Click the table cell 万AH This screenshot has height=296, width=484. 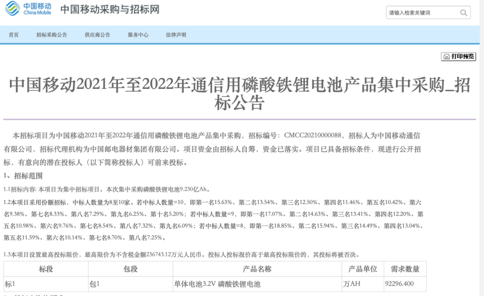(x=363, y=284)
